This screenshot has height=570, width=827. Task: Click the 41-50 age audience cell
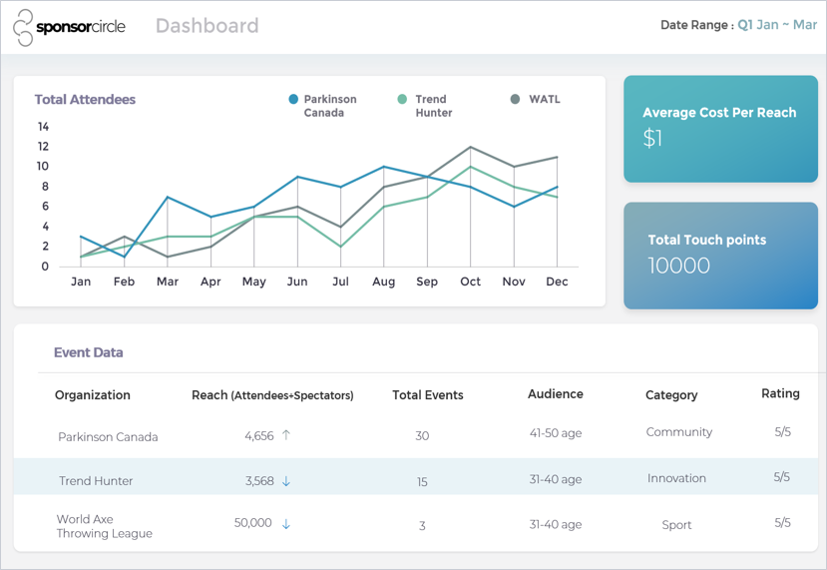point(556,433)
